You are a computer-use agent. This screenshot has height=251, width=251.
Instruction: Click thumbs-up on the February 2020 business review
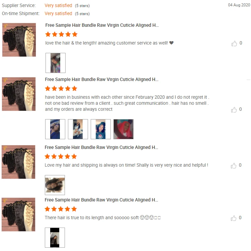[x=234, y=110]
